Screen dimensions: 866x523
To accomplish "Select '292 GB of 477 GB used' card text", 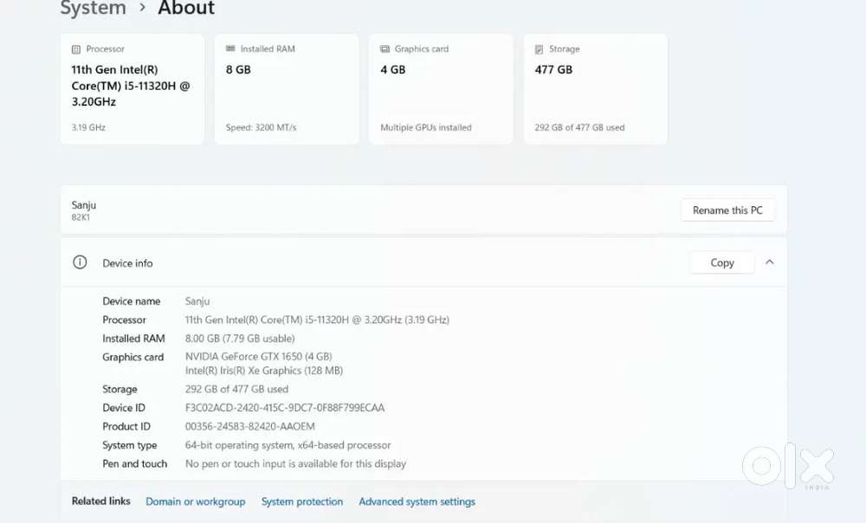I will coord(579,127).
